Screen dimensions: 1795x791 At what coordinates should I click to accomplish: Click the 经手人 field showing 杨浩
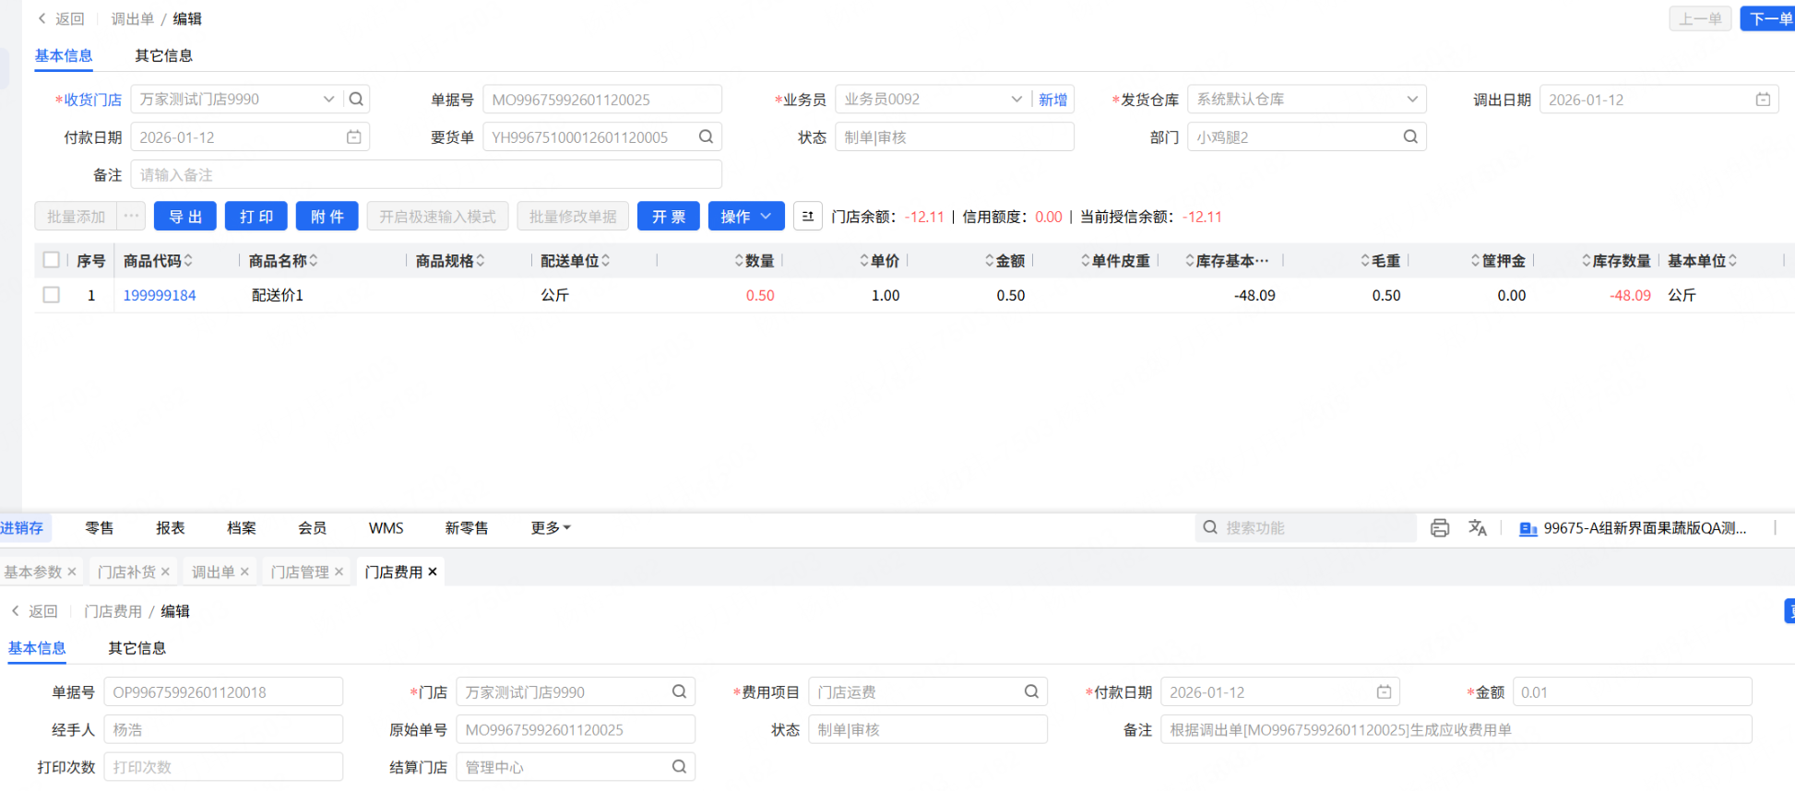click(223, 730)
